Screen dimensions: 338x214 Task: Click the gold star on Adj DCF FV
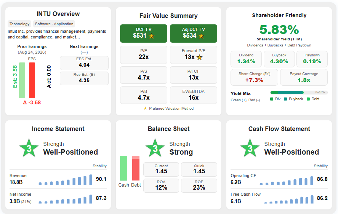click(x=201, y=36)
